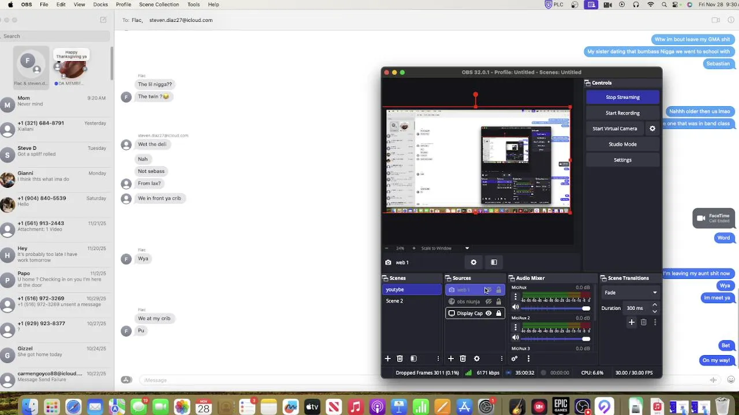Open filters icon for web 1 source

(494, 262)
